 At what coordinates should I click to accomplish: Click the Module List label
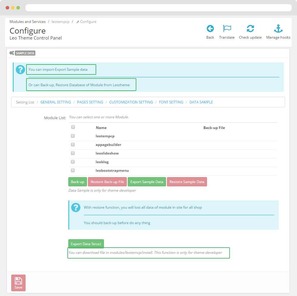tap(55, 118)
